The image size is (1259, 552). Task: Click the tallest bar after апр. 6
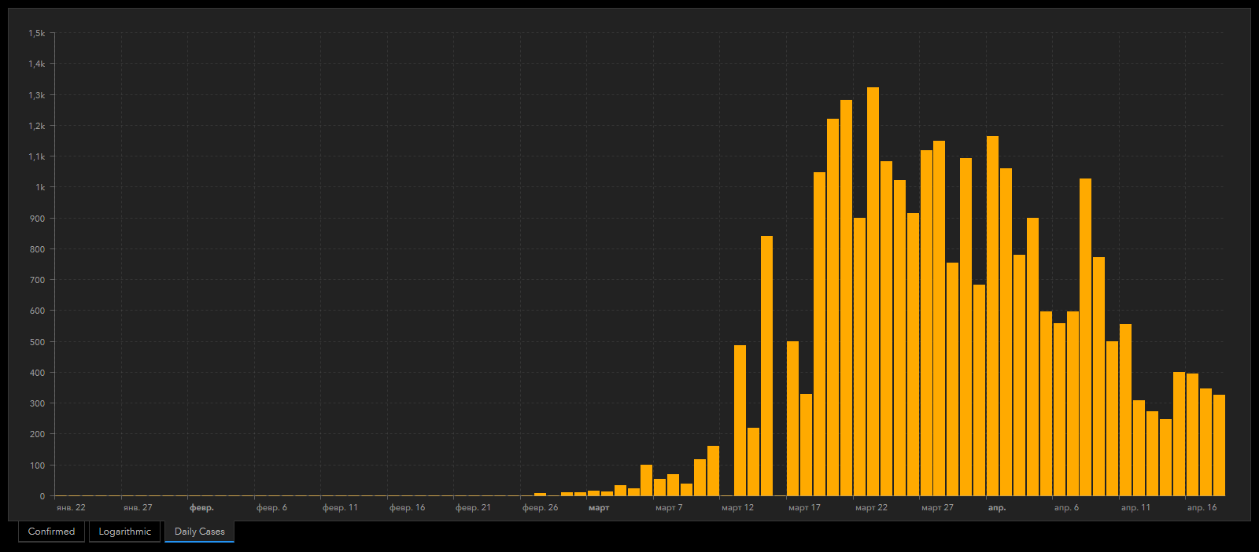pos(1085,337)
